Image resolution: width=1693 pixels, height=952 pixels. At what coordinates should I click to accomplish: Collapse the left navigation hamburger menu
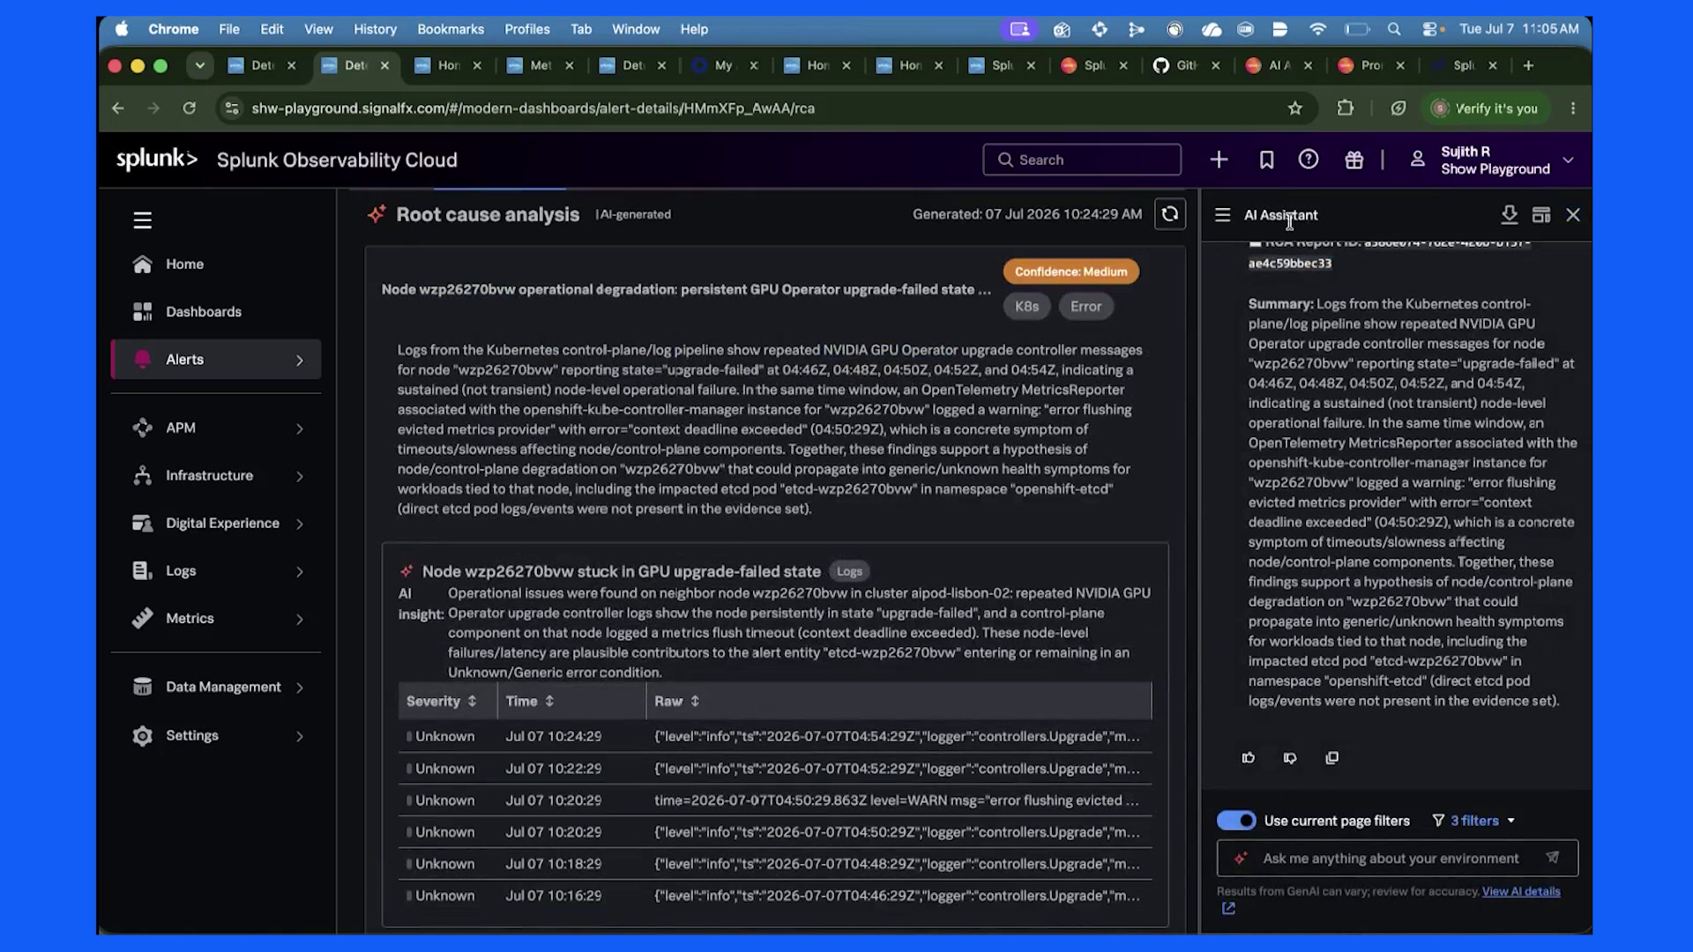tap(143, 220)
